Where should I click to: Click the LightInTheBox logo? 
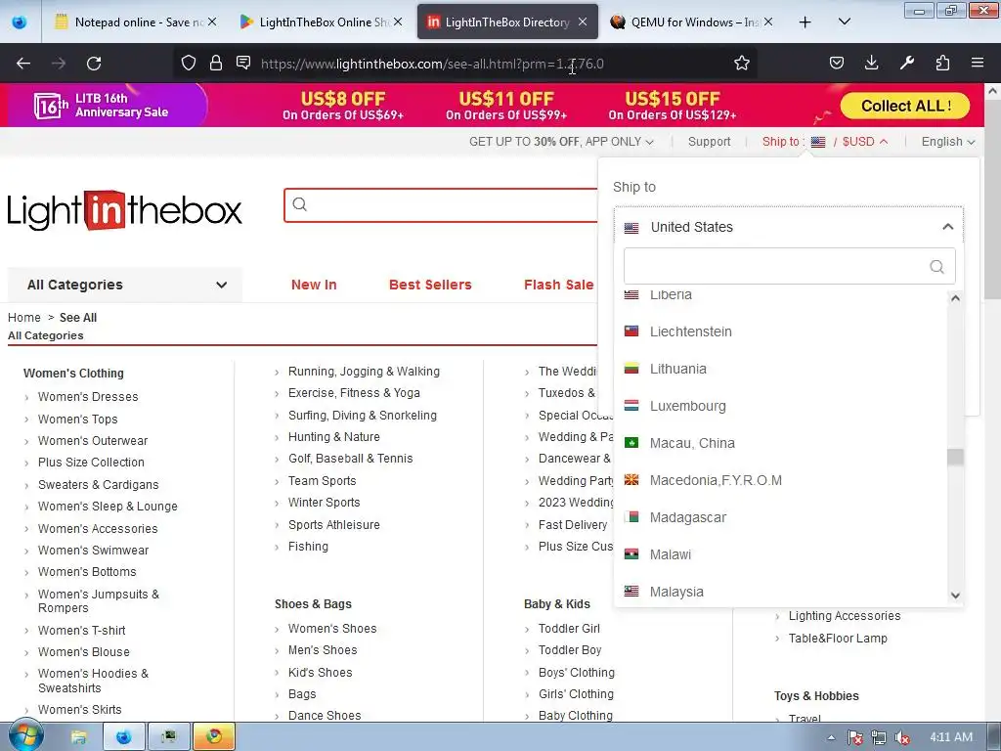[x=124, y=210]
